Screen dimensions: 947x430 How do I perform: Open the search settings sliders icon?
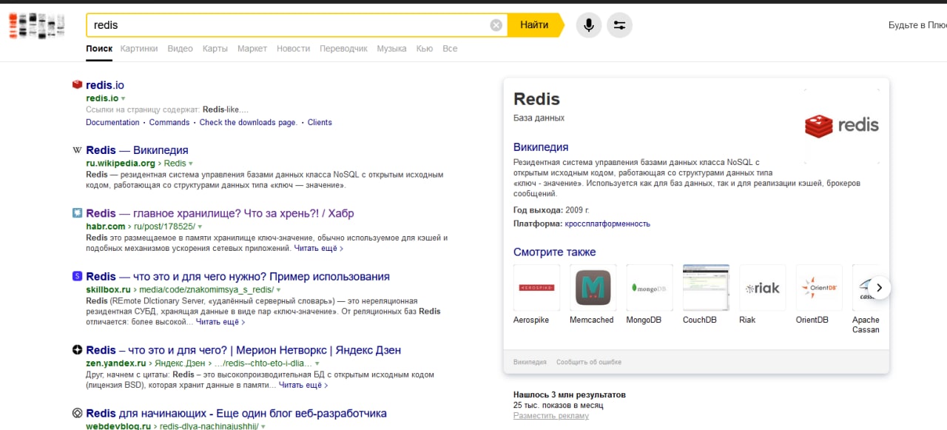(619, 25)
